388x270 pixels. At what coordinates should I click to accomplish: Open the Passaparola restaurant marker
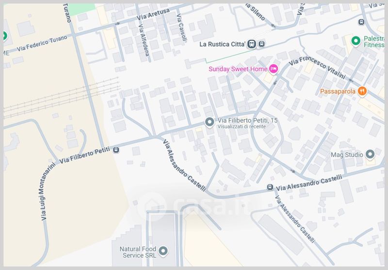(x=362, y=91)
